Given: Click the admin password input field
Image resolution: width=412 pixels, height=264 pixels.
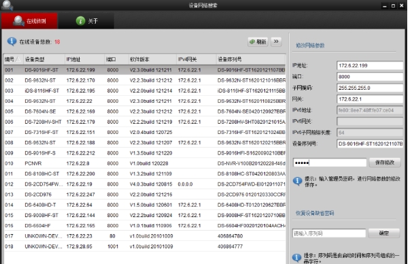Looking at the screenshot, I should tap(330, 163).
